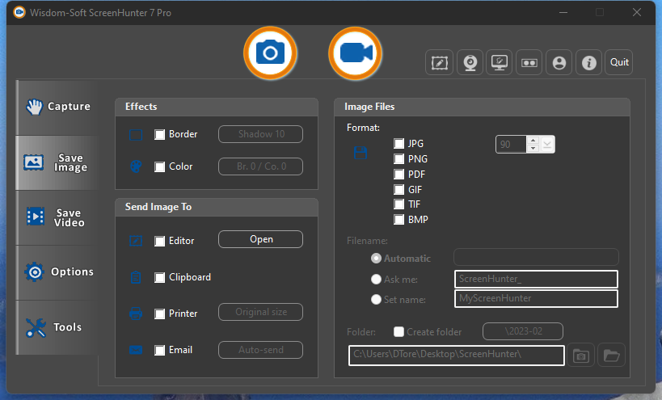Screen dimensions: 662x400
Task: Open the 2023-02 folder pattern selector
Action: [x=523, y=331]
